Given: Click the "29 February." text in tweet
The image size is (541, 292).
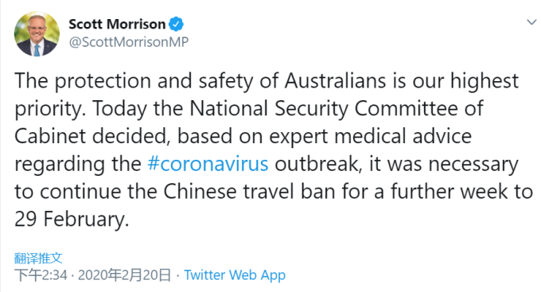Looking at the screenshot, I should coord(72,219).
